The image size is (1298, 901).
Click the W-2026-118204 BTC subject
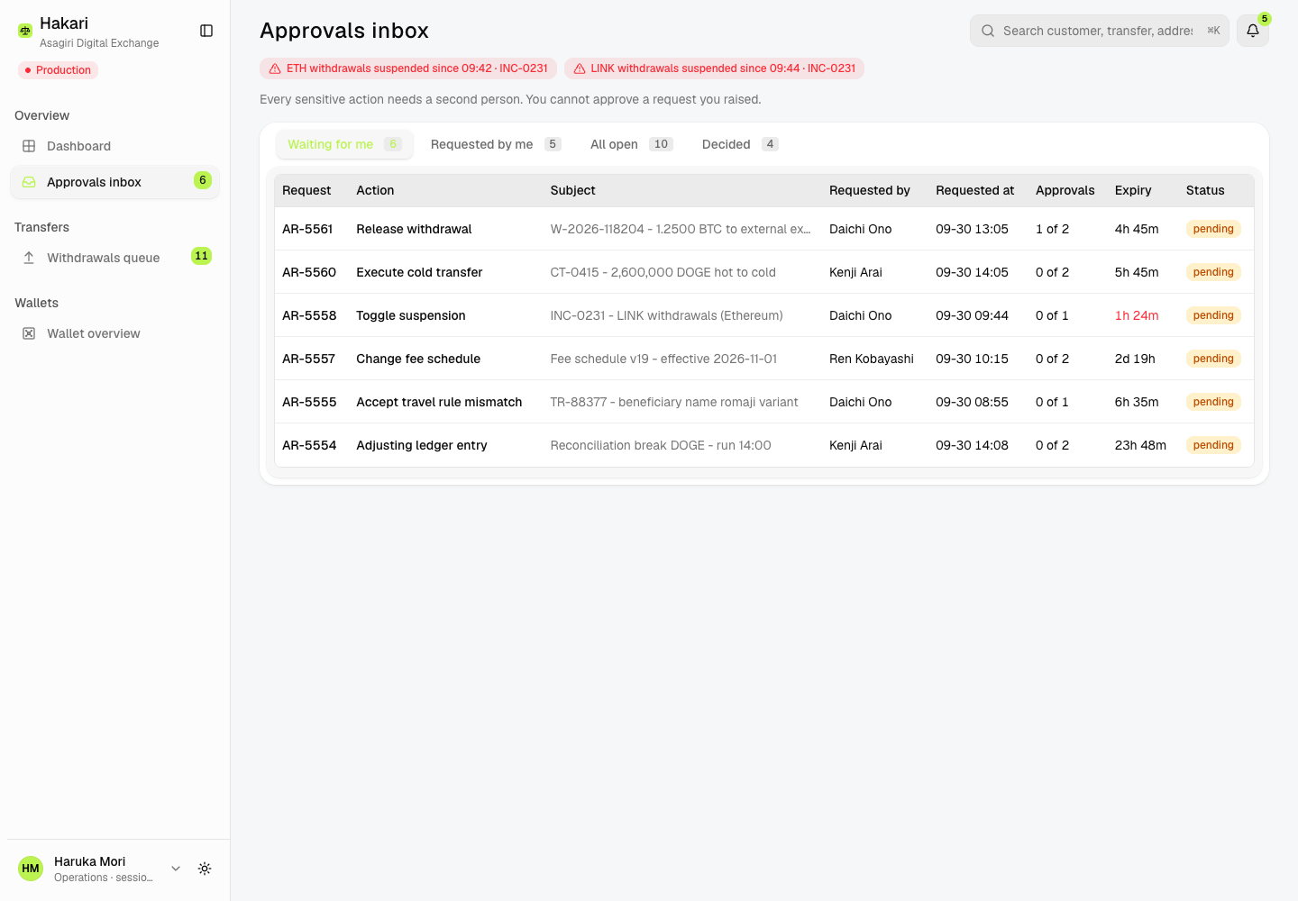[x=681, y=229]
